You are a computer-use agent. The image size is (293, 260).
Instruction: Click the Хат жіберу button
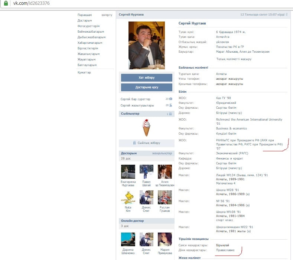tap(146, 78)
